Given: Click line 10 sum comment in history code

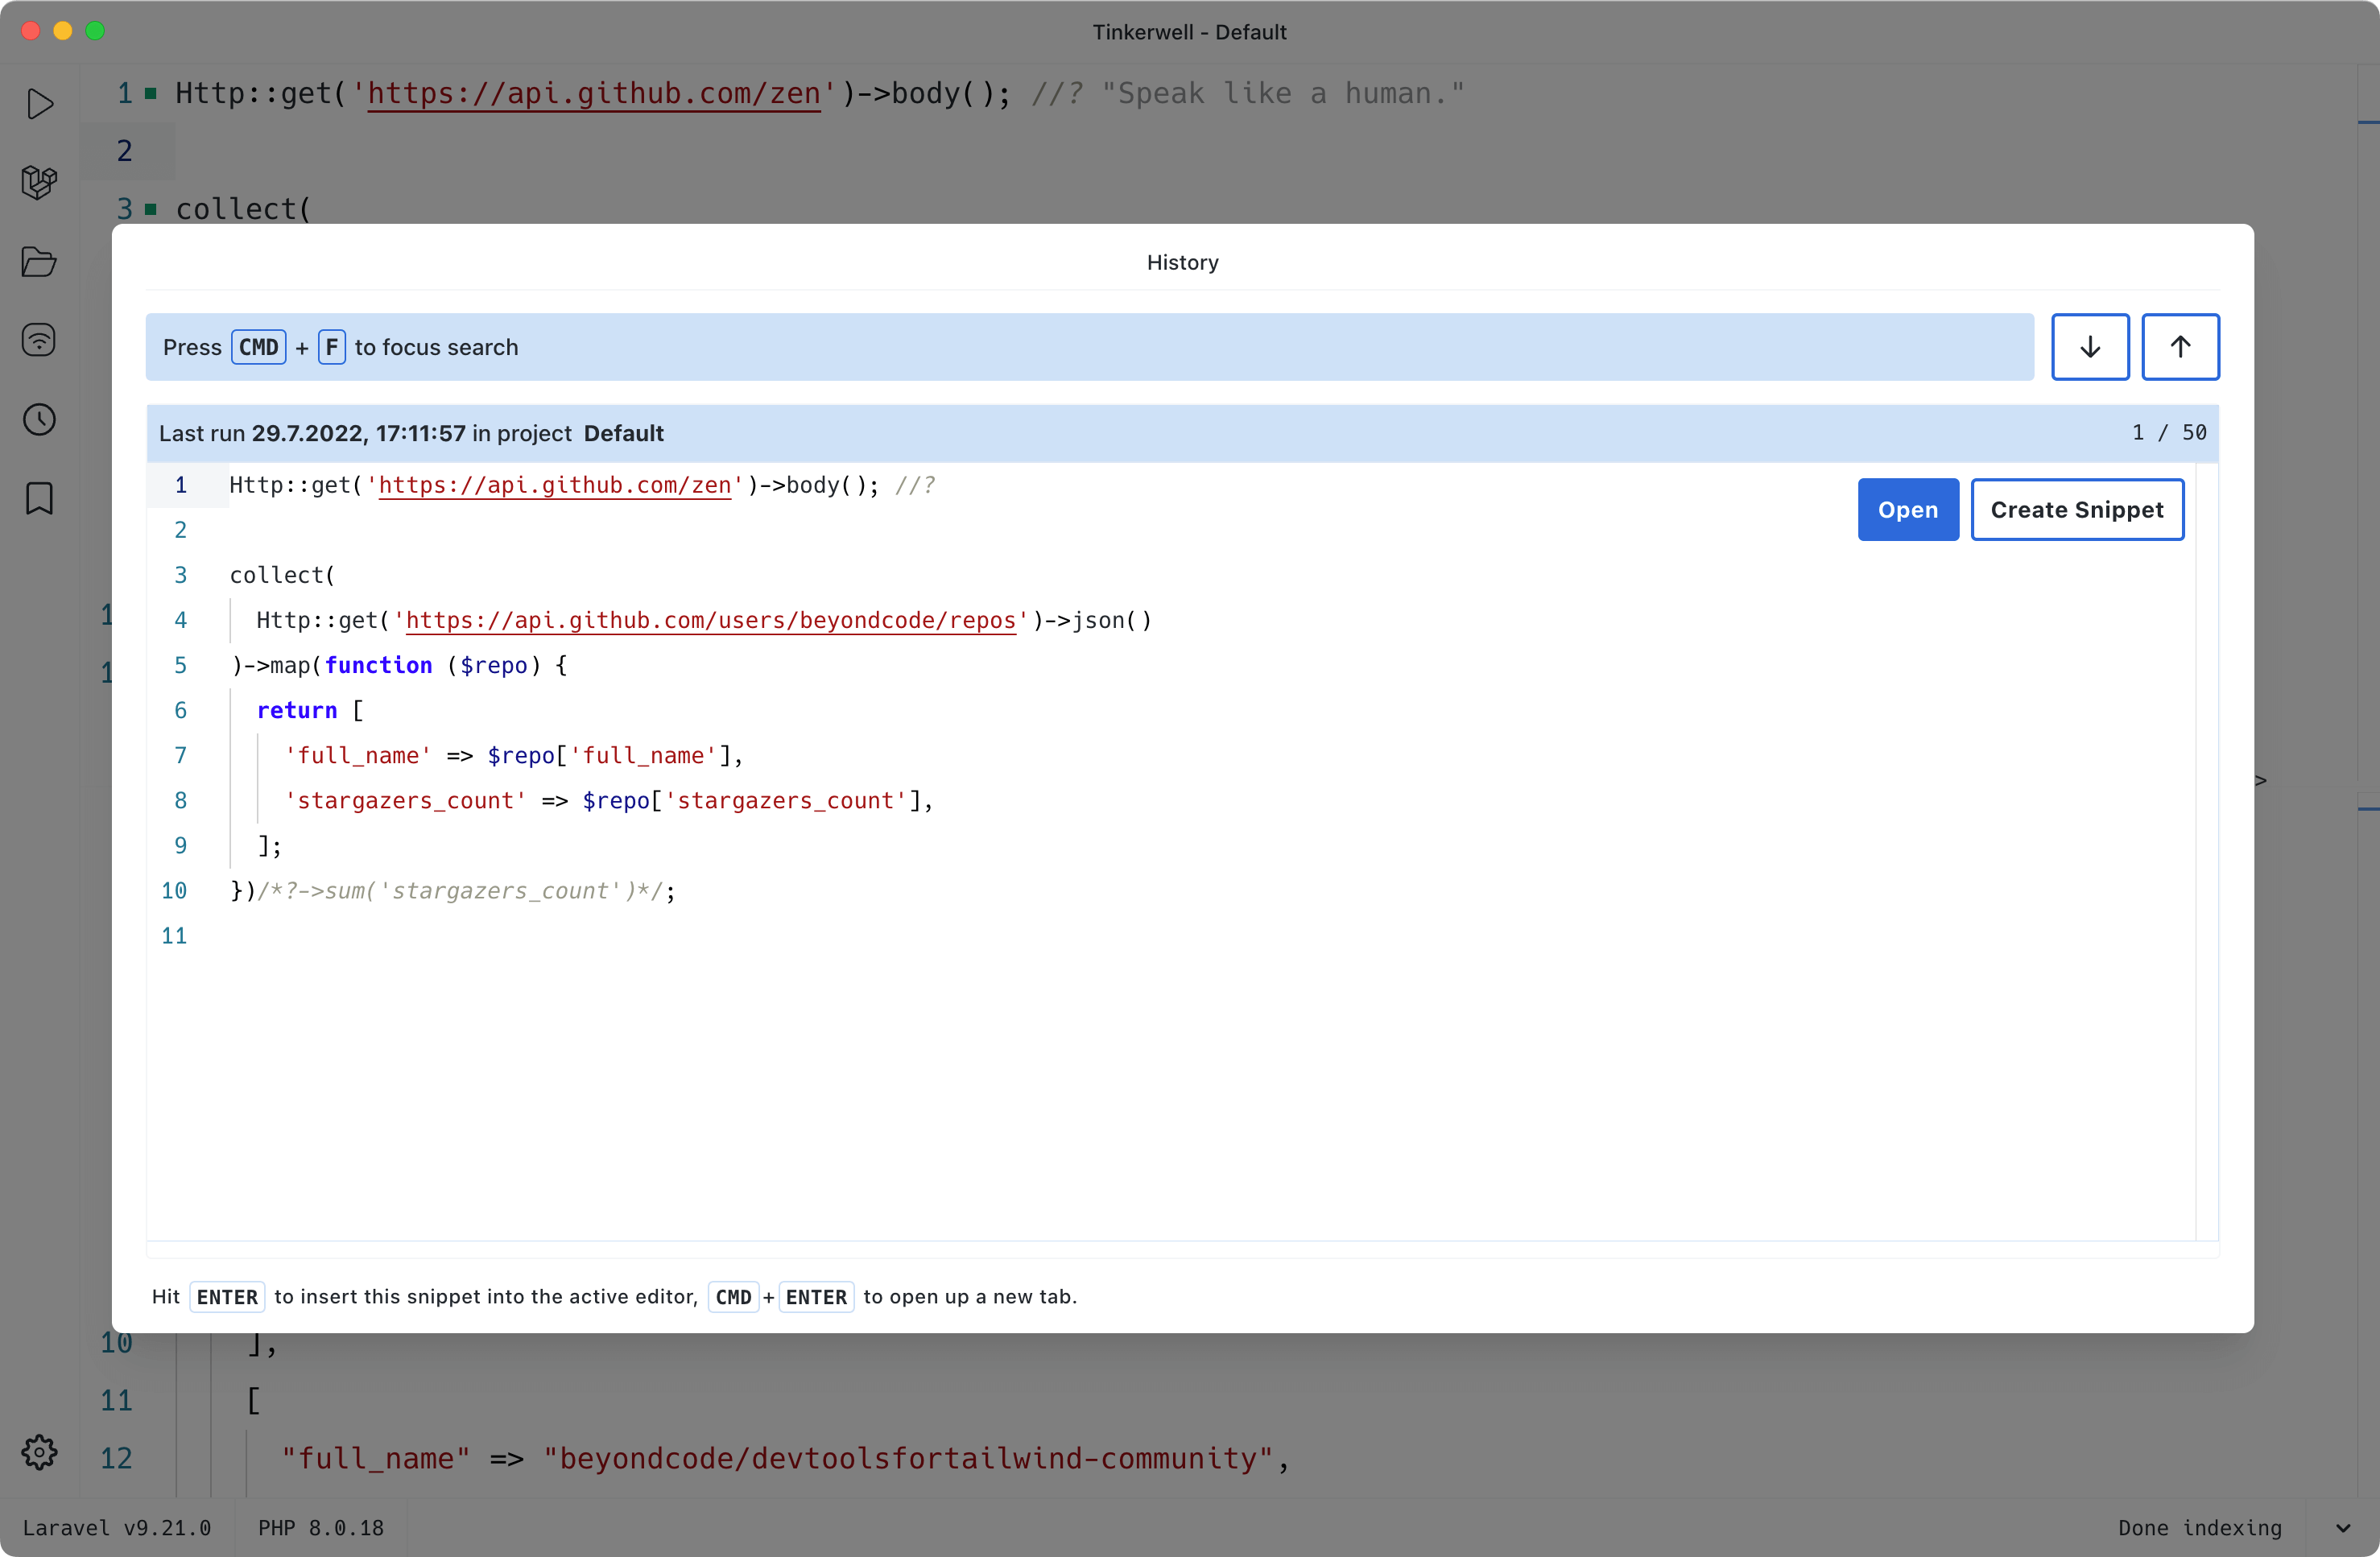Looking at the screenshot, I should click(461, 890).
